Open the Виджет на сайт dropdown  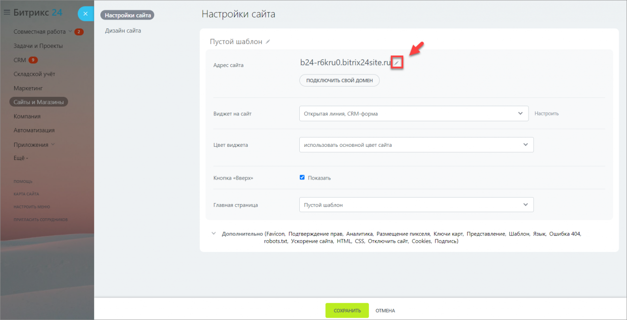[x=414, y=114]
